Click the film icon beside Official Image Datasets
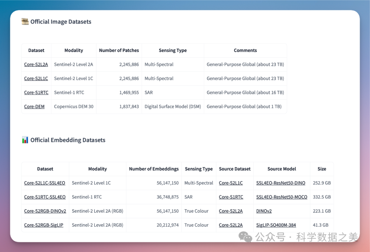This screenshot has height=252, width=370. (x=25, y=22)
